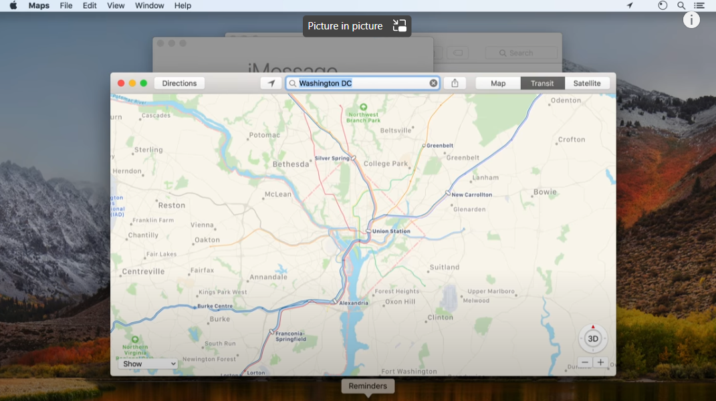Click the Picture in picture icon

[x=400, y=25]
